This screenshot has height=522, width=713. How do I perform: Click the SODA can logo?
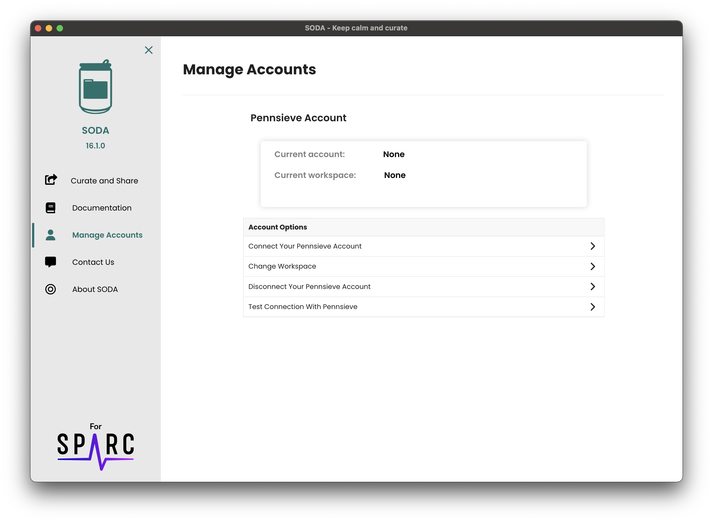[95, 87]
